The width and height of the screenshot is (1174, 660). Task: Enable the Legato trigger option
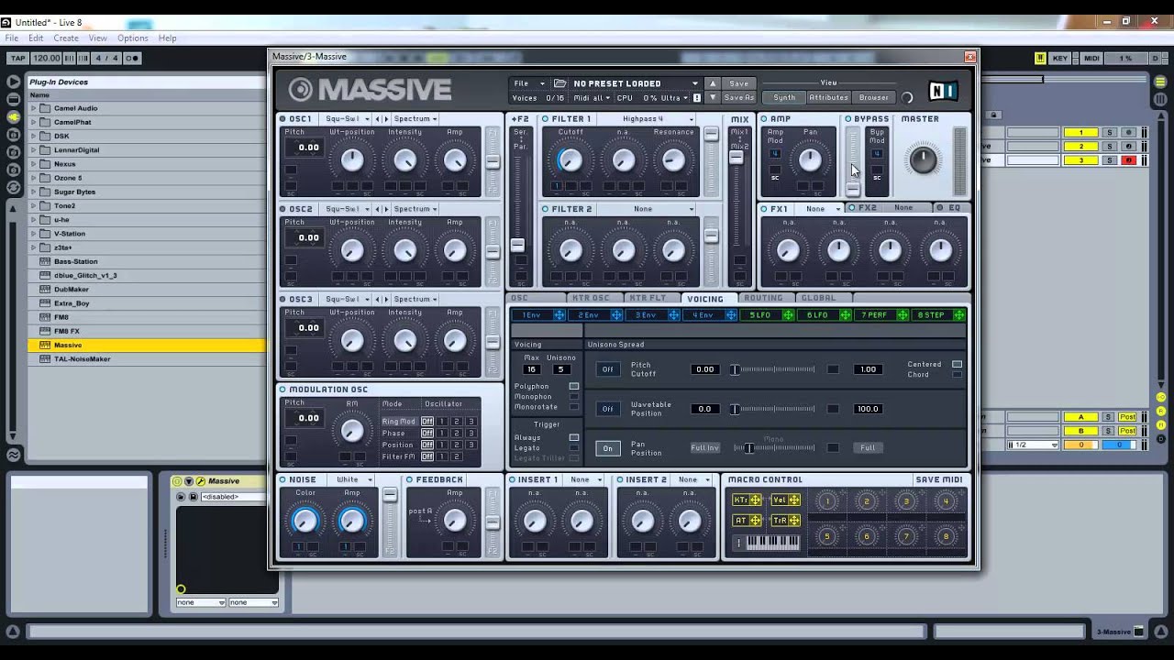(574, 448)
